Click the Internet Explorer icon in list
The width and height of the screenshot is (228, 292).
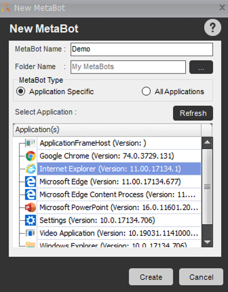[x=31, y=169]
